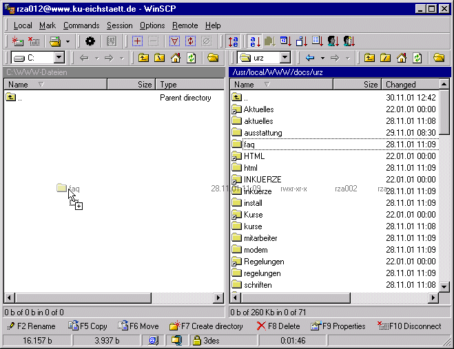The height and width of the screenshot is (349, 454).
Task: Open the Remote menu
Action: pyautogui.click(x=185, y=25)
